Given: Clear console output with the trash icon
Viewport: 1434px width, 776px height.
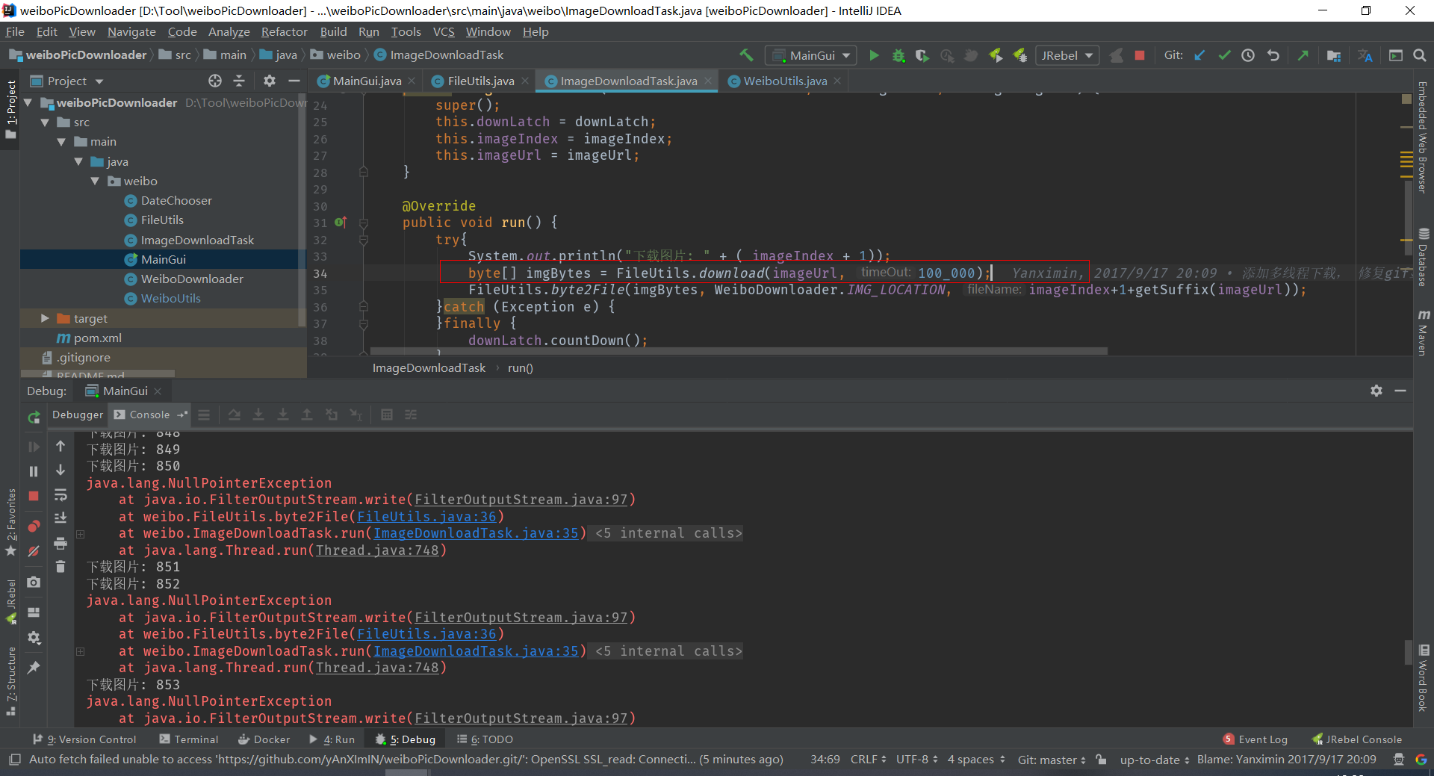Looking at the screenshot, I should pyautogui.click(x=60, y=567).
